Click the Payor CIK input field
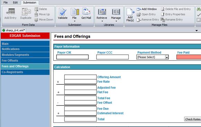Screen dimensions: 201x127 coord(72,57)
